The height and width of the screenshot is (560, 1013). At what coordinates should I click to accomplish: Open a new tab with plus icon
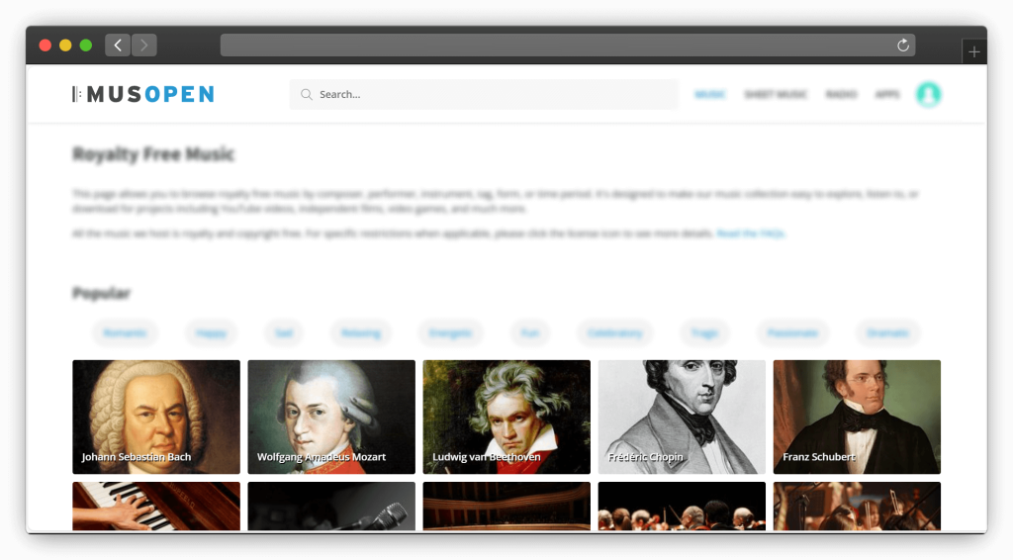pyautogui.click(x=974, y=51)
